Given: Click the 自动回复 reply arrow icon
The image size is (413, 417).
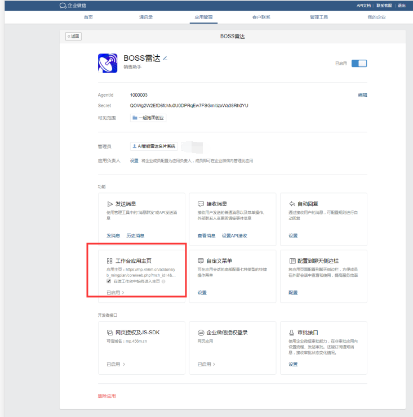Looking at the screenshot, I should click(292, 204).
